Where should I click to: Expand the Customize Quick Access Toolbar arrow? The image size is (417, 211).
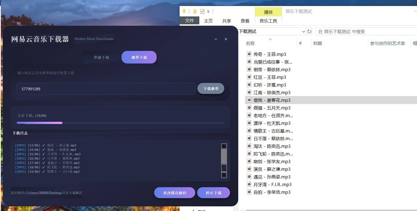(x=208, y=11)
